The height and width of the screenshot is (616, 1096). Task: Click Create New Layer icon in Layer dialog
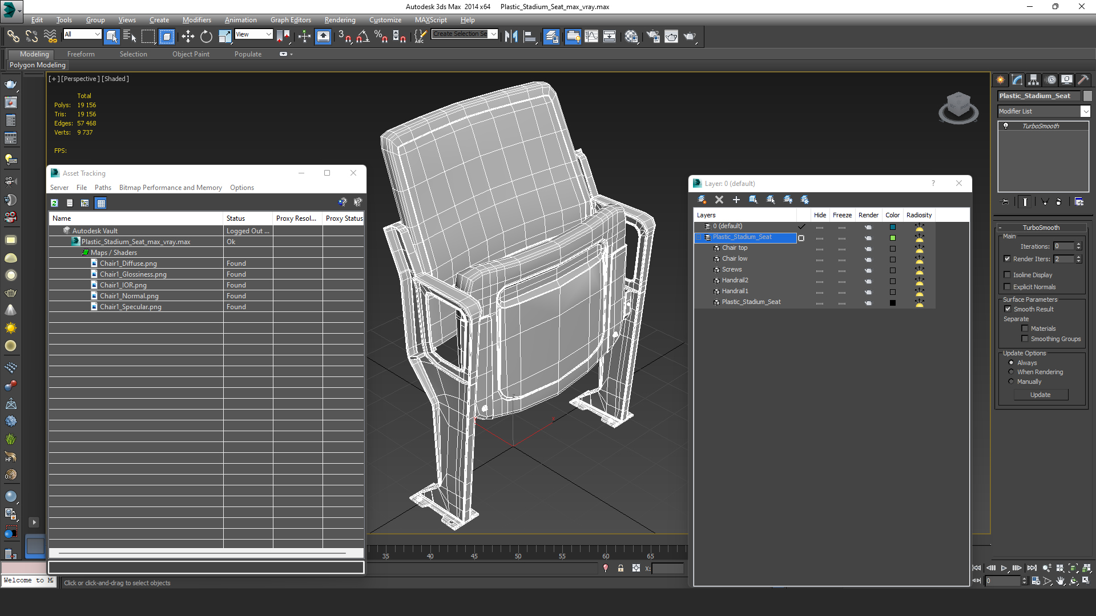click(x=702, y=200)
